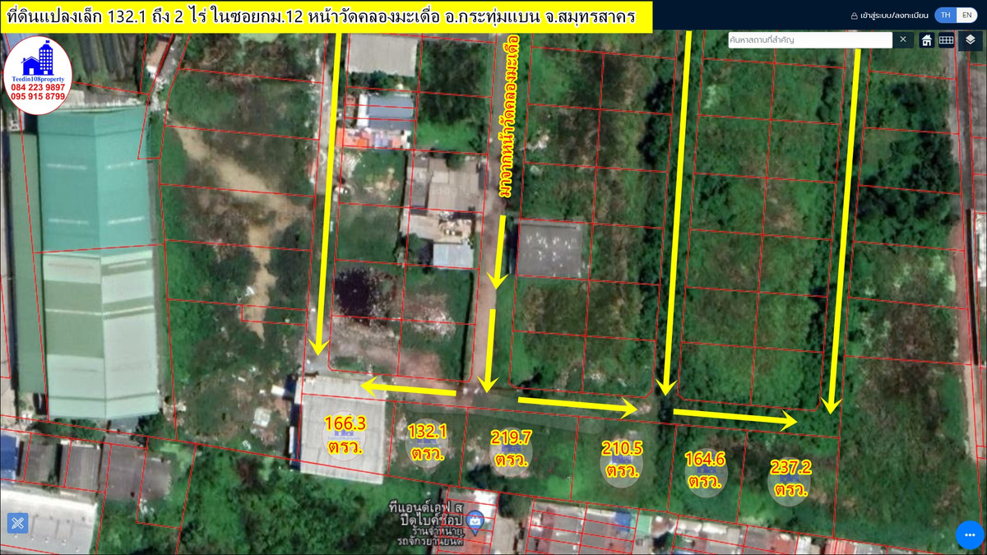Open the blue more-options chat bubble

tap(970, 534)
